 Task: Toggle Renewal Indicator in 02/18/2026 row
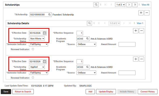coord(33,78)
